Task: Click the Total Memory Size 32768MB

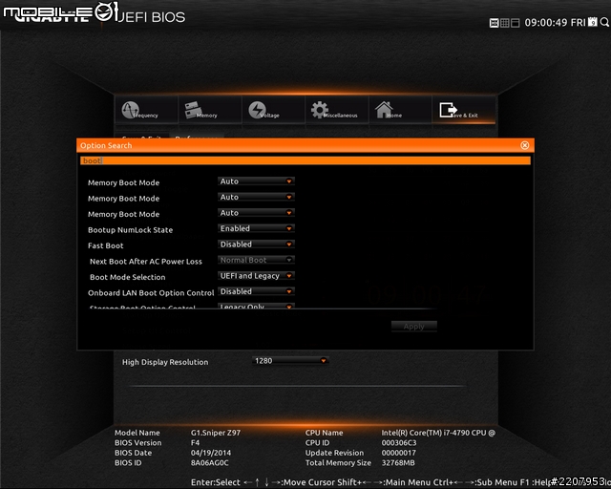Action: [x=398, y=463]
